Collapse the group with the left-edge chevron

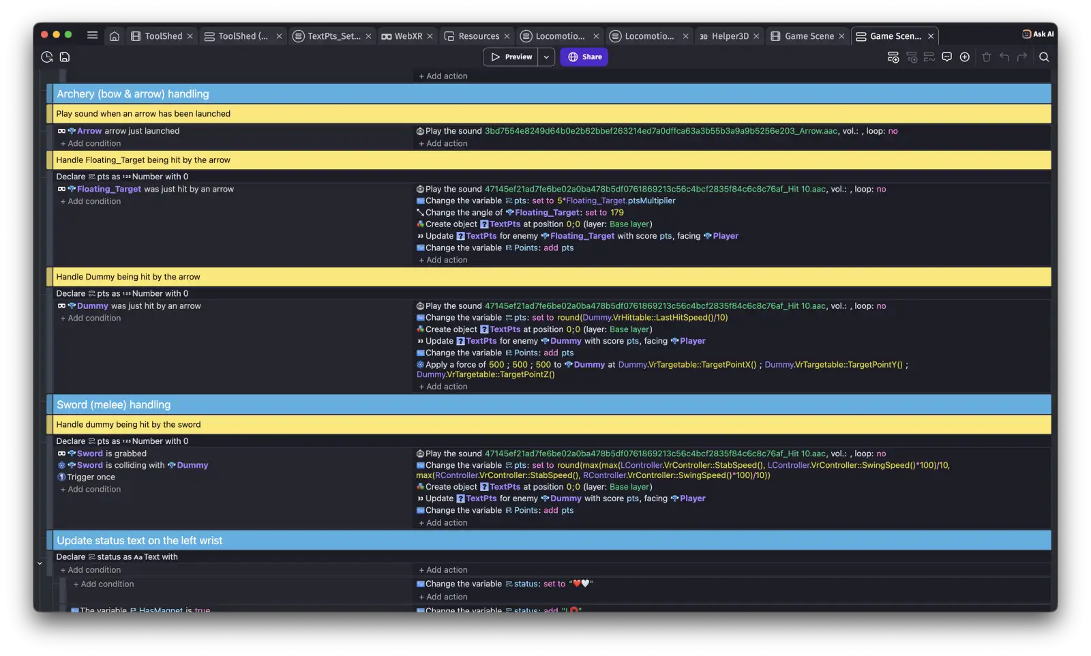pyautogui.click(x=40, y=563)
